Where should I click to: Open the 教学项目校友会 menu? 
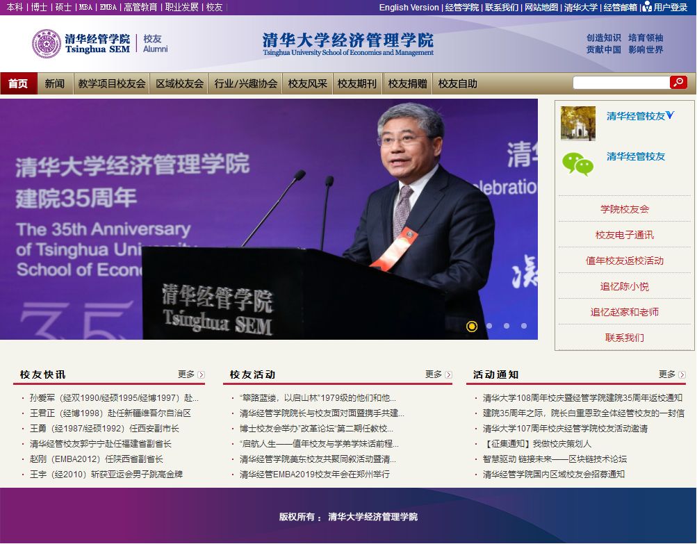pyautogui.click(x=112, y=83)
